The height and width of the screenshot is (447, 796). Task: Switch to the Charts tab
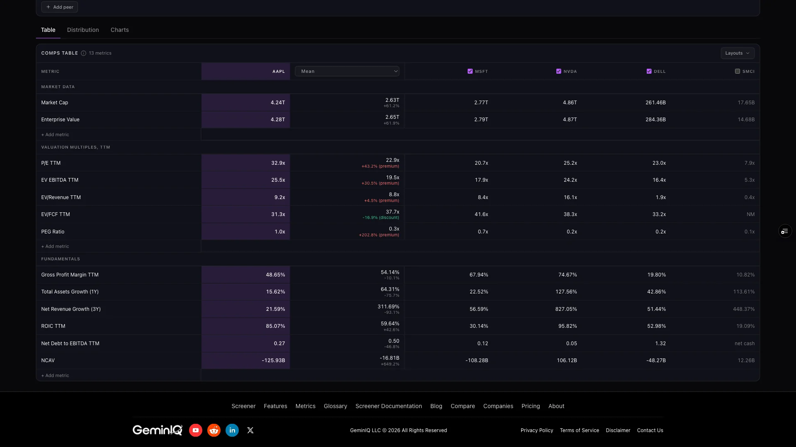[120, 30]
